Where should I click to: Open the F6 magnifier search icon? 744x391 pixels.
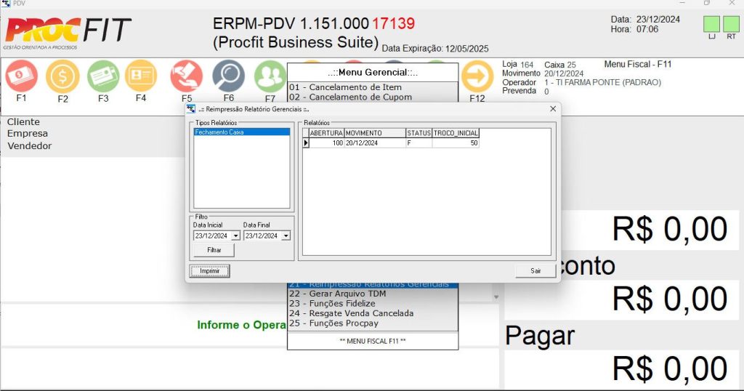[x=228, y=76]
